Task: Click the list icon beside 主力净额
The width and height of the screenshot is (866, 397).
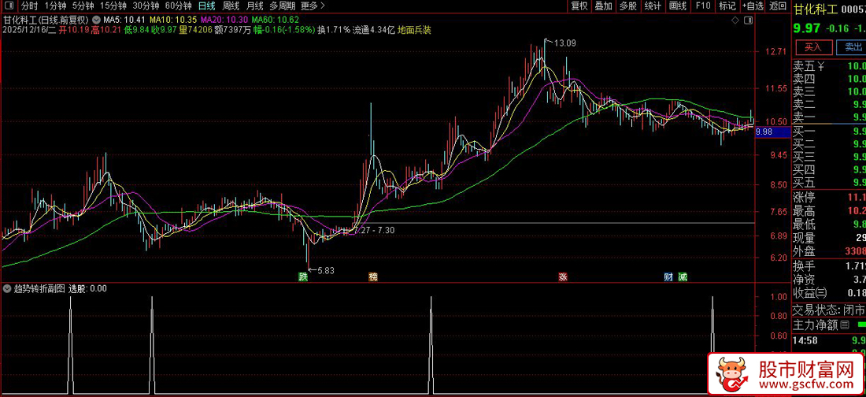Action: 845,325
